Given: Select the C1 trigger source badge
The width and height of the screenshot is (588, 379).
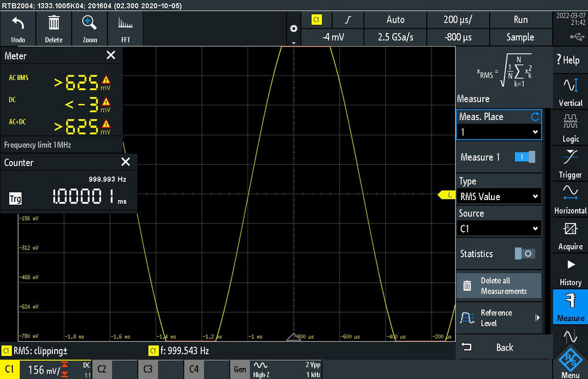Looking at the screenshot, I should (316, 20).
